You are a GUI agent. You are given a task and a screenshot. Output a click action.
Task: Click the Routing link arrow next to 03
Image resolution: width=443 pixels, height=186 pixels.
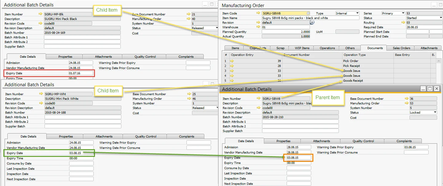point(403,22)
